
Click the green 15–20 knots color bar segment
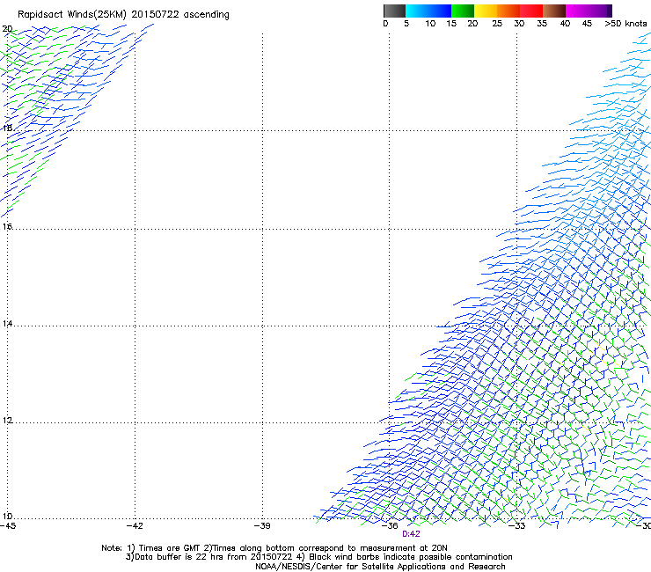point(463,11)
